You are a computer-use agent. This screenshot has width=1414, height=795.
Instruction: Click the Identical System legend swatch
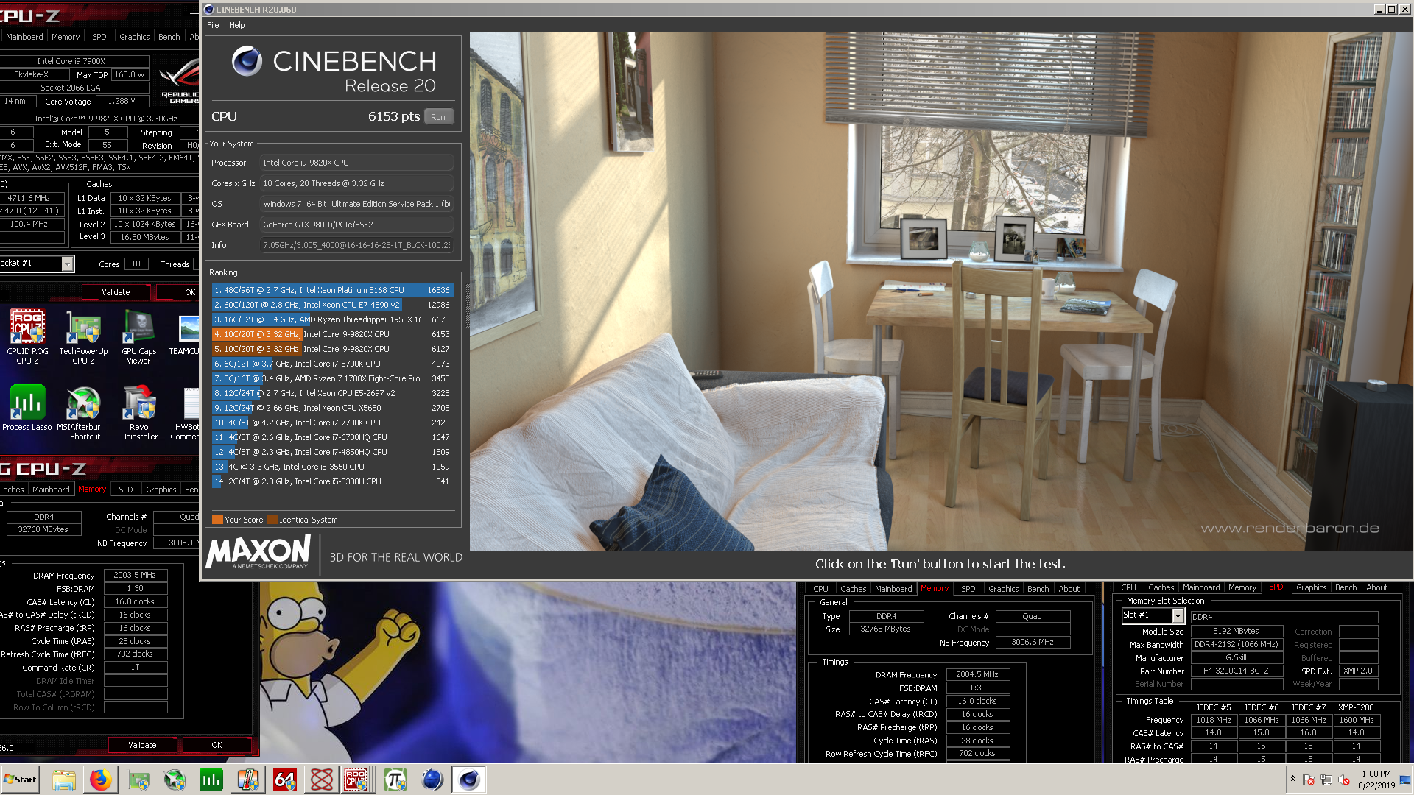(x=272, y=520)
